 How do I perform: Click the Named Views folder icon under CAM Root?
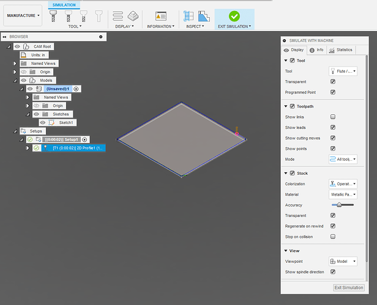(23, 64)
